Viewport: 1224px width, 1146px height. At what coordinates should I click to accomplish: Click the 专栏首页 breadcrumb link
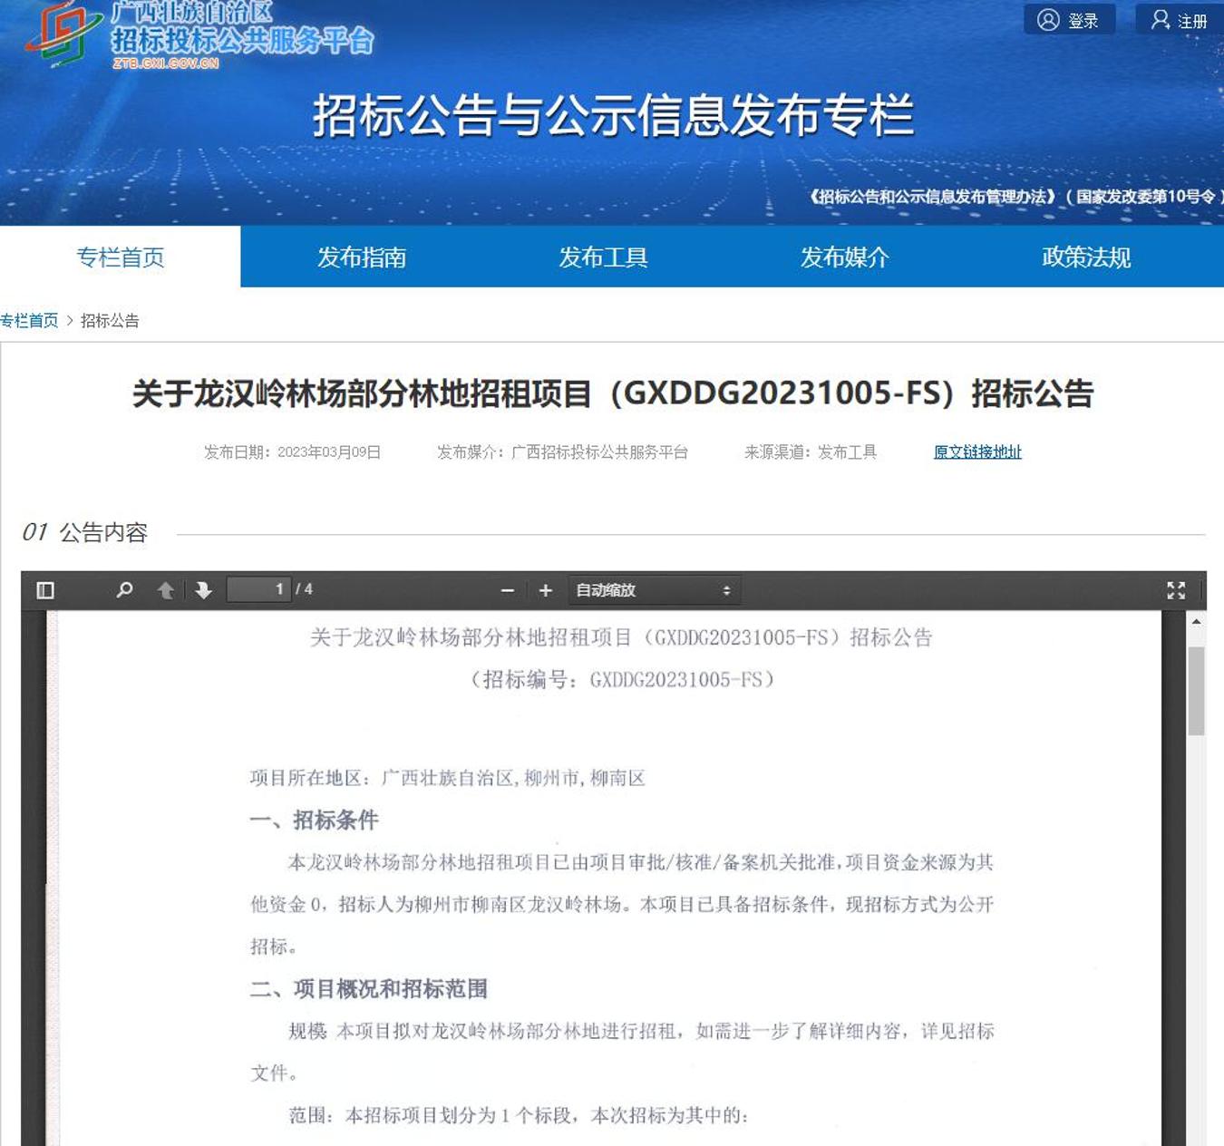tap(29, 320)
